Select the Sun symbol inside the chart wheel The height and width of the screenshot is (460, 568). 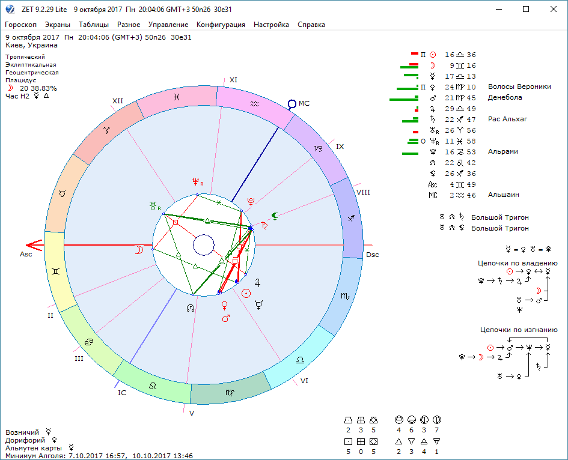click(x=246, y=293)
